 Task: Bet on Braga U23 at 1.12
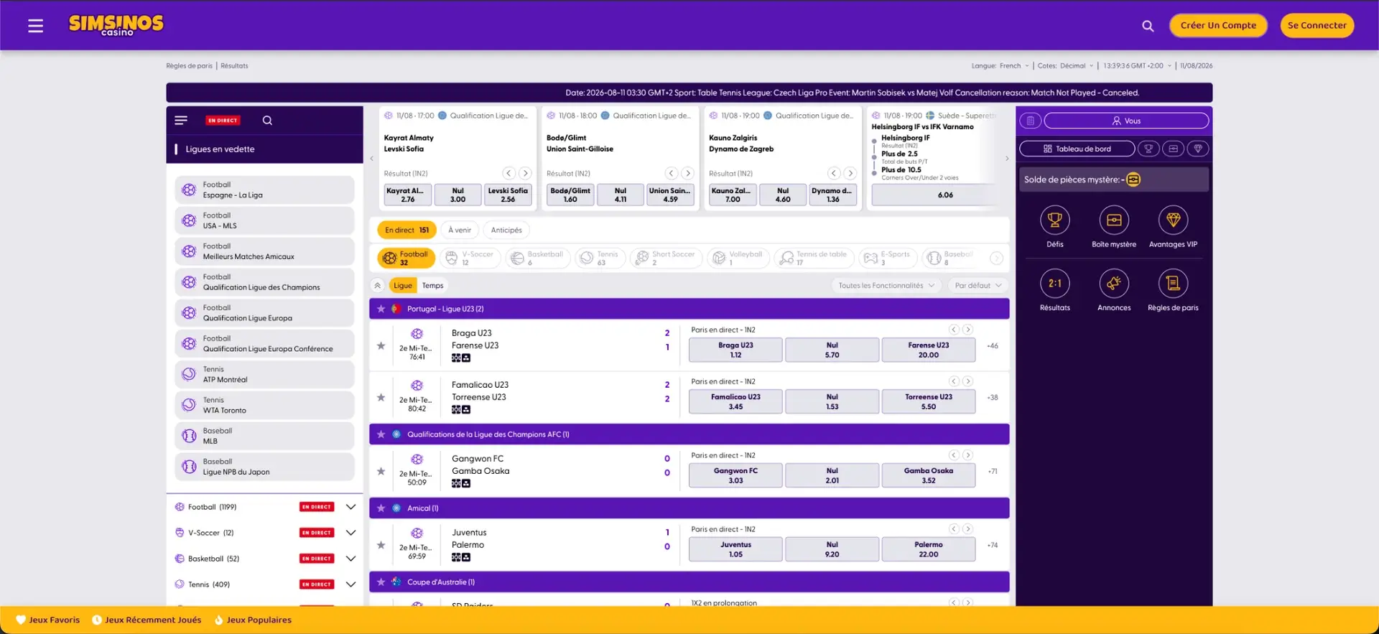735,350
